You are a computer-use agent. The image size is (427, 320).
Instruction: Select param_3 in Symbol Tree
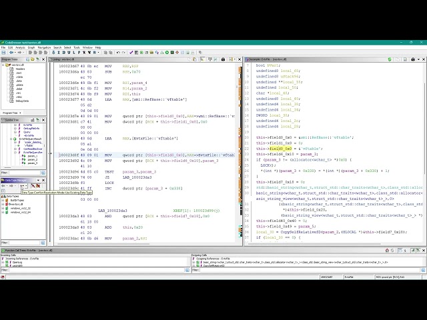[33, 163]
